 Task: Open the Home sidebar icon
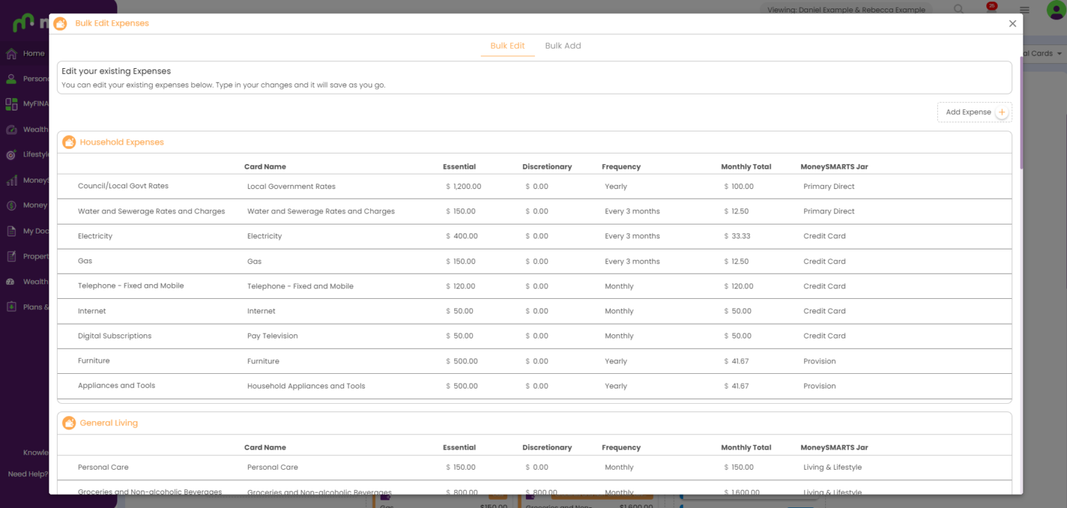[x=10, y=54]
